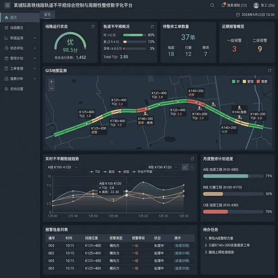Open the A段 K100-K120 dropdown

coord(63,167)
